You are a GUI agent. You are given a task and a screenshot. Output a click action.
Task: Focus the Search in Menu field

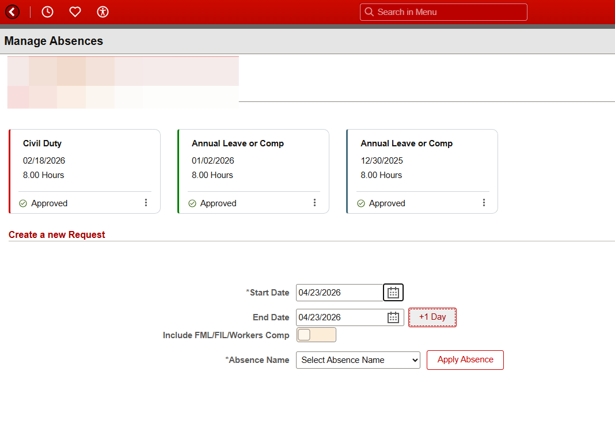point(443,12)
